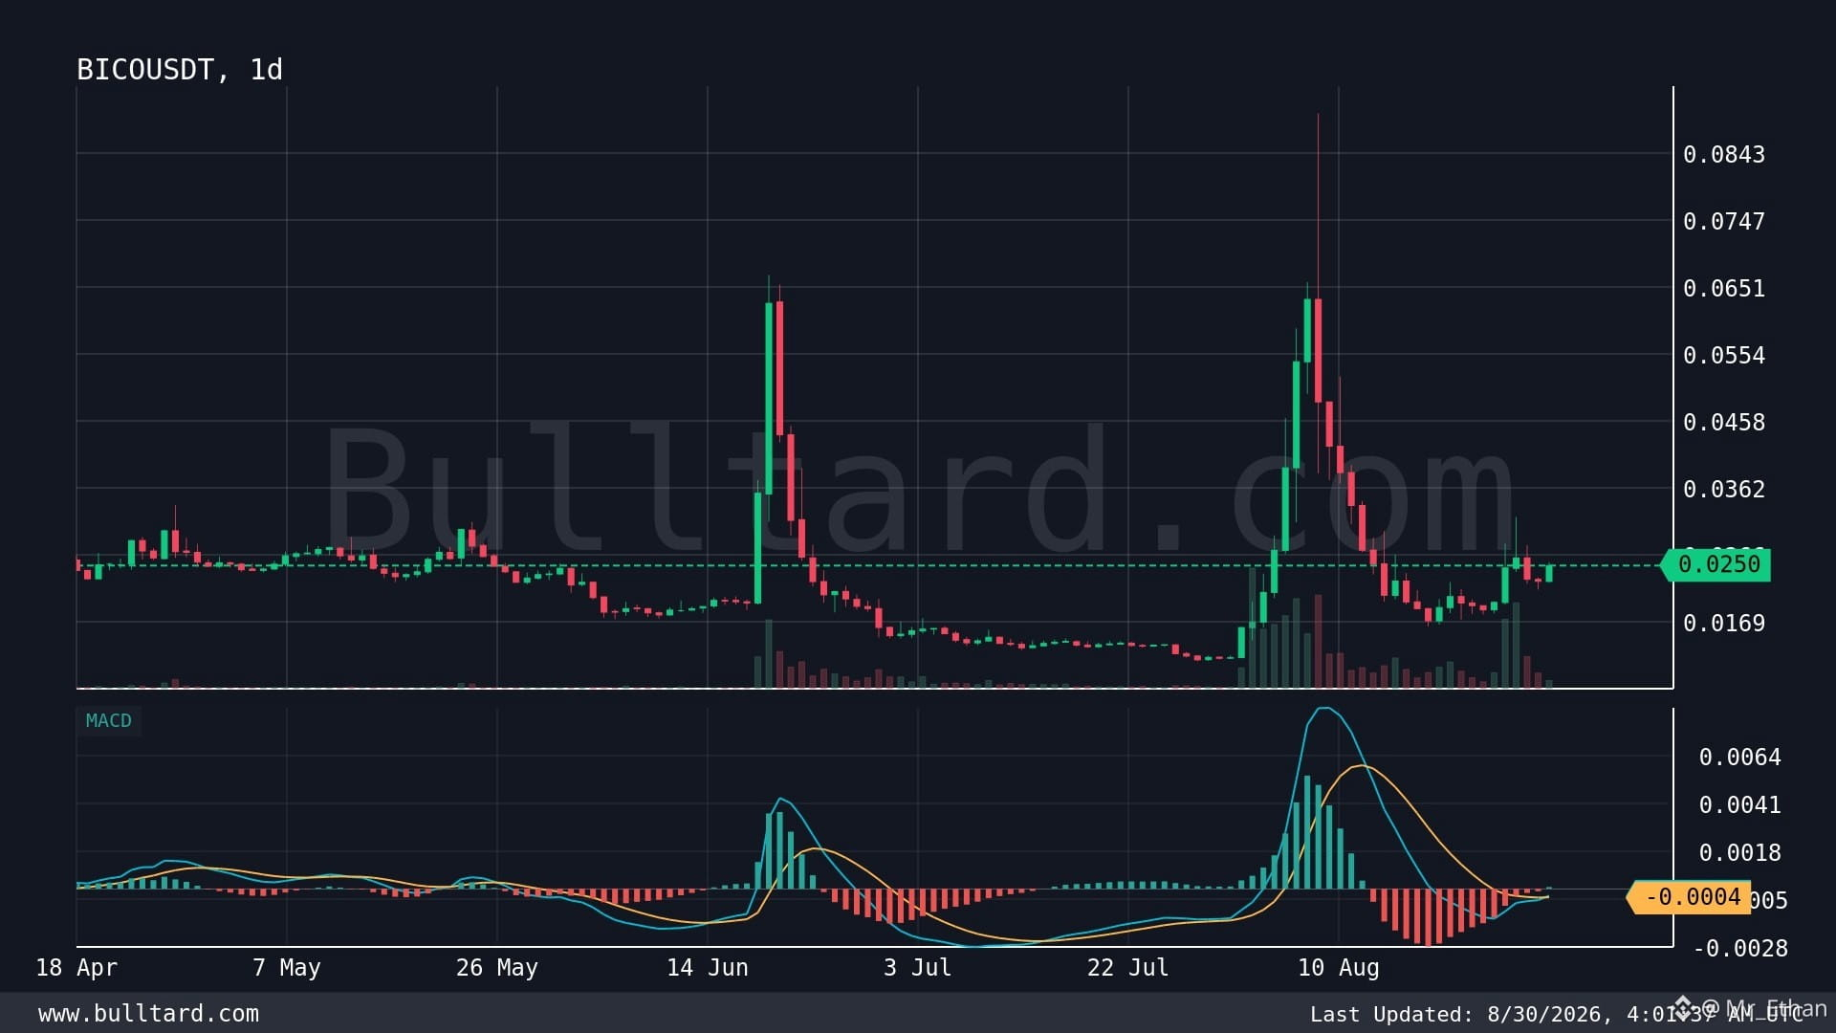Click the -0.0028 MACD axis label
The width and height of the screenshot is (1836, 1033).
point(1740,949)
